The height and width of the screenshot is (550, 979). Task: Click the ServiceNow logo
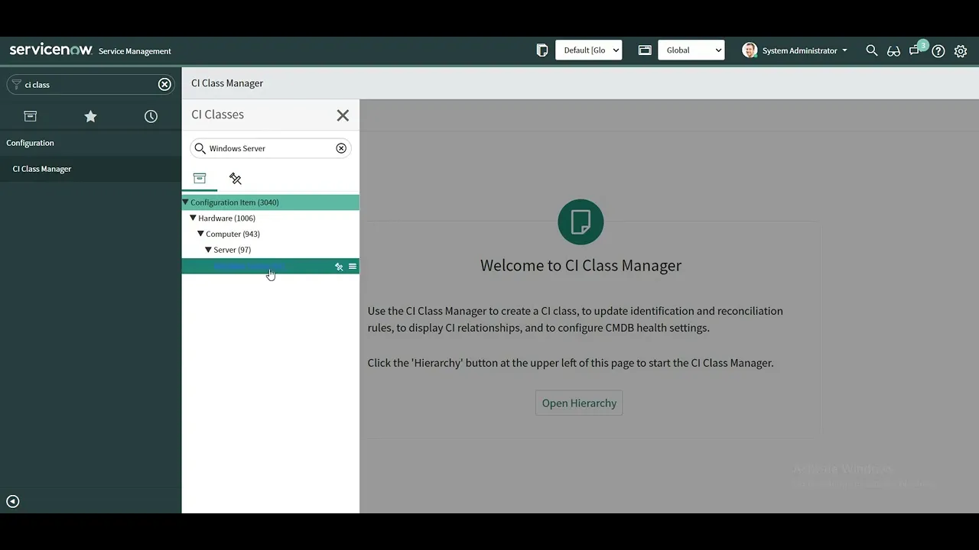[51, 50]
